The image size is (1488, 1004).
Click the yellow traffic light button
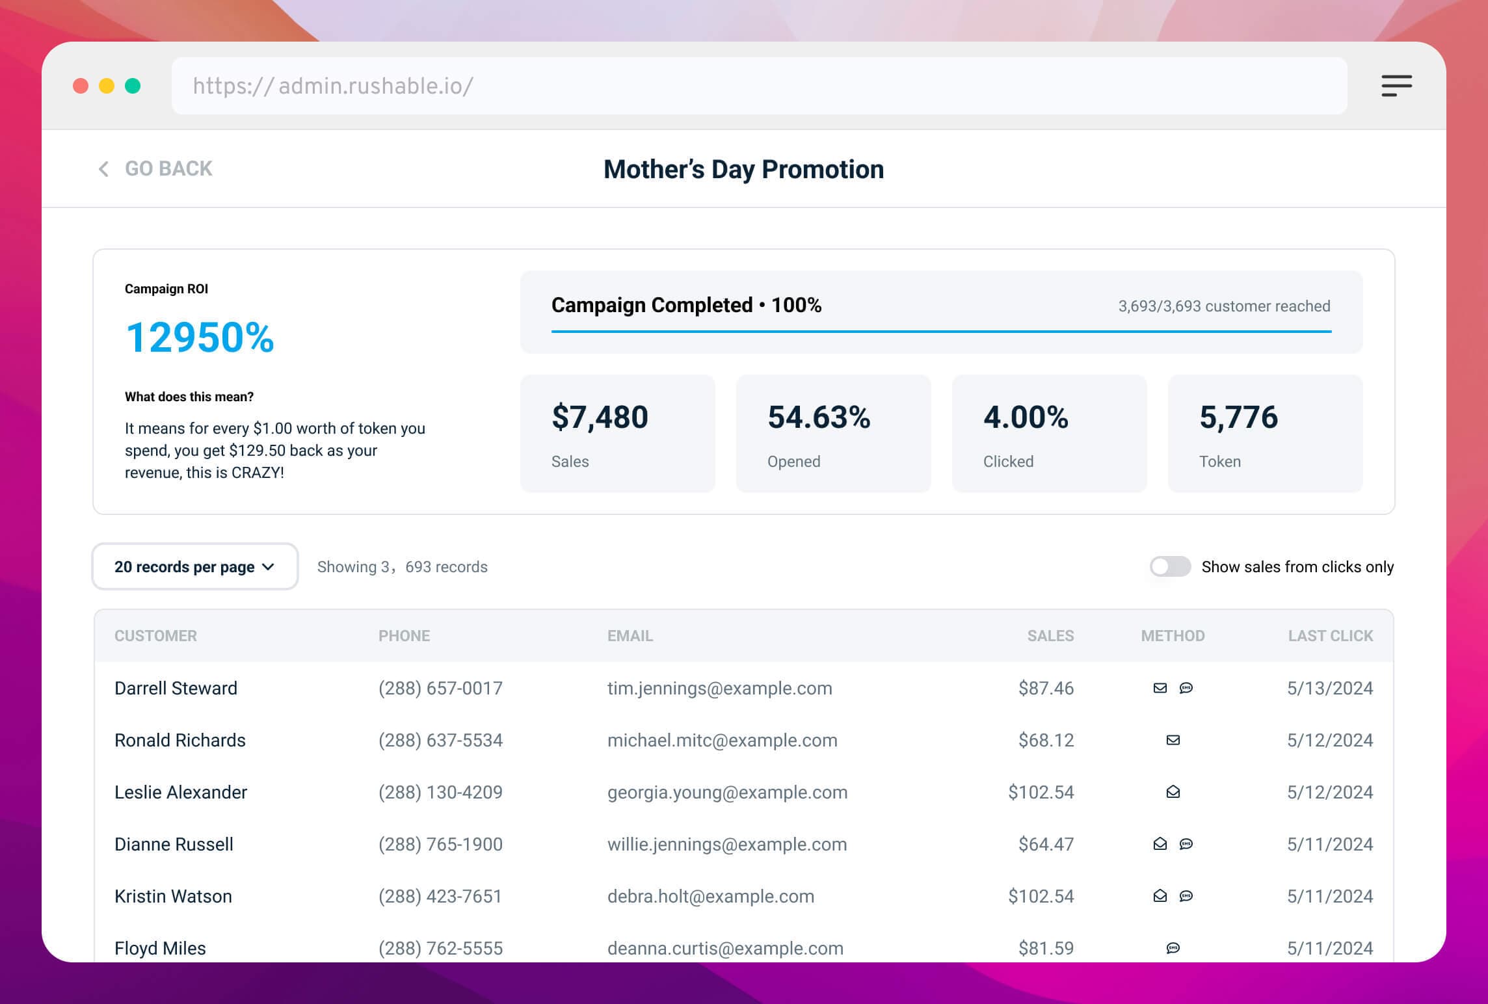pos(105,85)
